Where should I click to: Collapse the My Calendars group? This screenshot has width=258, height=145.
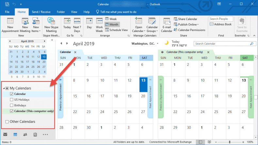[x=4, y=88]
